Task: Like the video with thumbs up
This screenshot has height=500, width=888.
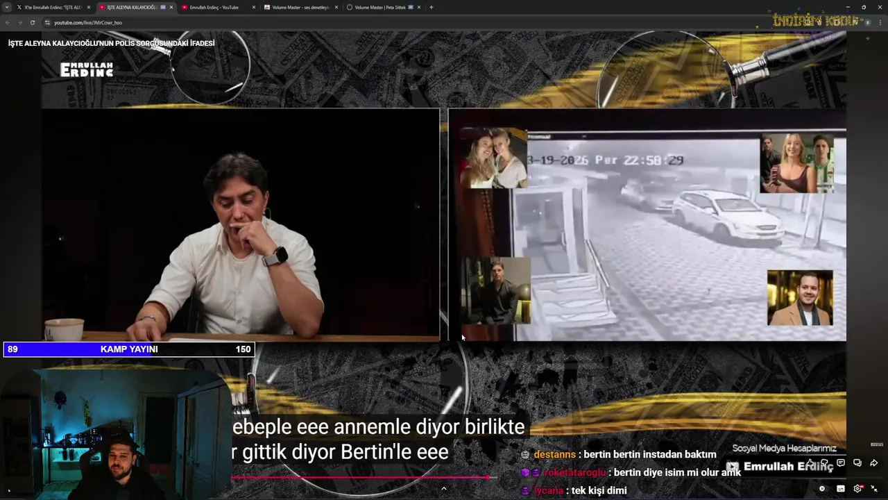Action: [810, 462]
